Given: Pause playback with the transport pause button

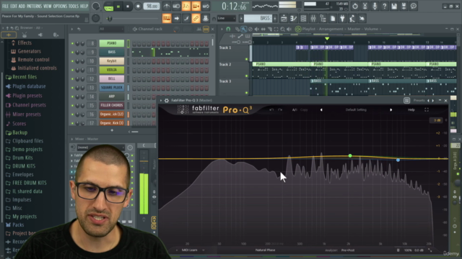Looking at the screenshot, I should point(118,6).
